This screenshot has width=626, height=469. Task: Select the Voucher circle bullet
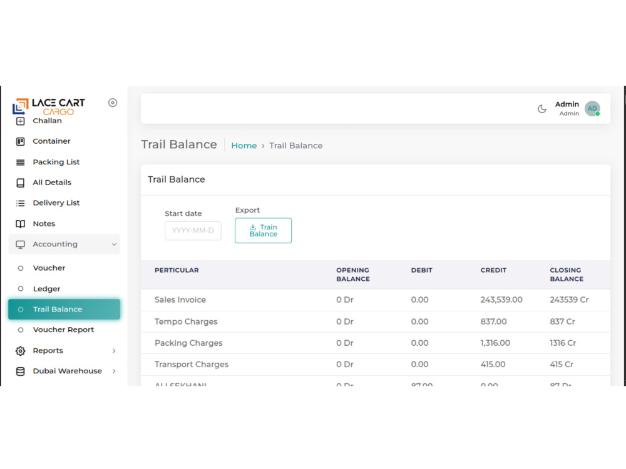21,268
